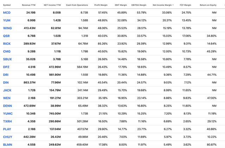Click the Net Income Margin sort arrow
The width and height of the screenshot is (225, 148).
(173, 5)
